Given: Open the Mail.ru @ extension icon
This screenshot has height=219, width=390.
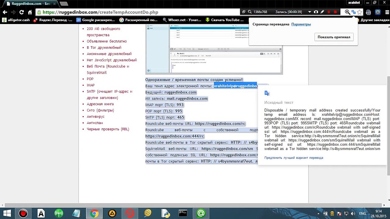Looking at the screenshot, I should pyautogui.click(x=378, y=12).
